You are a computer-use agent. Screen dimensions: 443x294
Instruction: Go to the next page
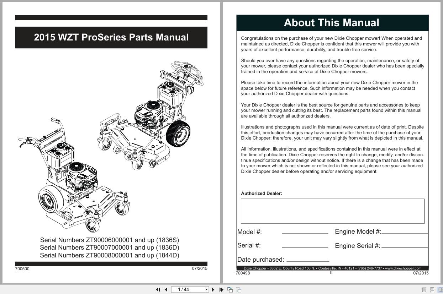(213, 290)
